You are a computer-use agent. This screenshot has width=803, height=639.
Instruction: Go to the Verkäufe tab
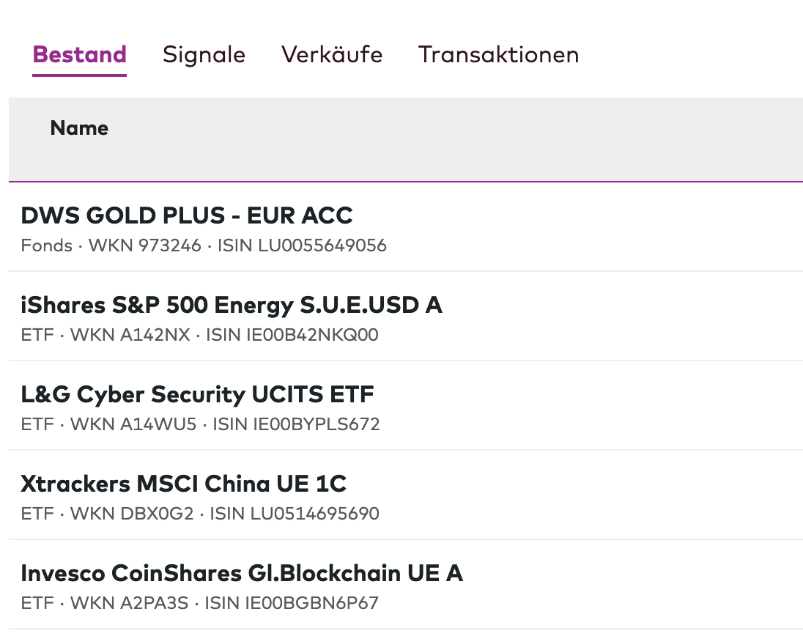tap(332, 55)
